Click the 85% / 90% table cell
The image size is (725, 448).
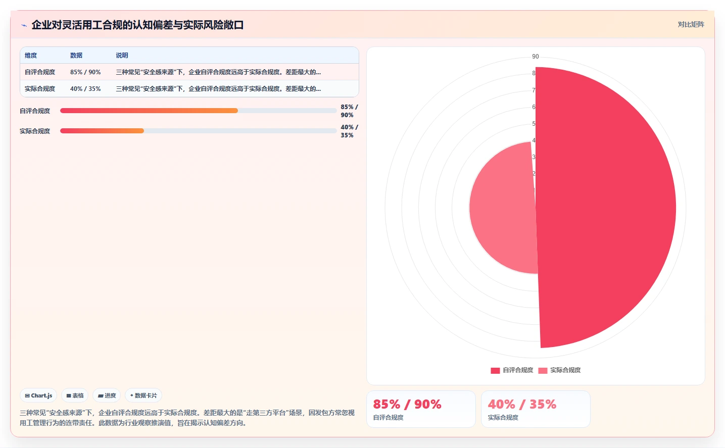click(x=85, y=72)
